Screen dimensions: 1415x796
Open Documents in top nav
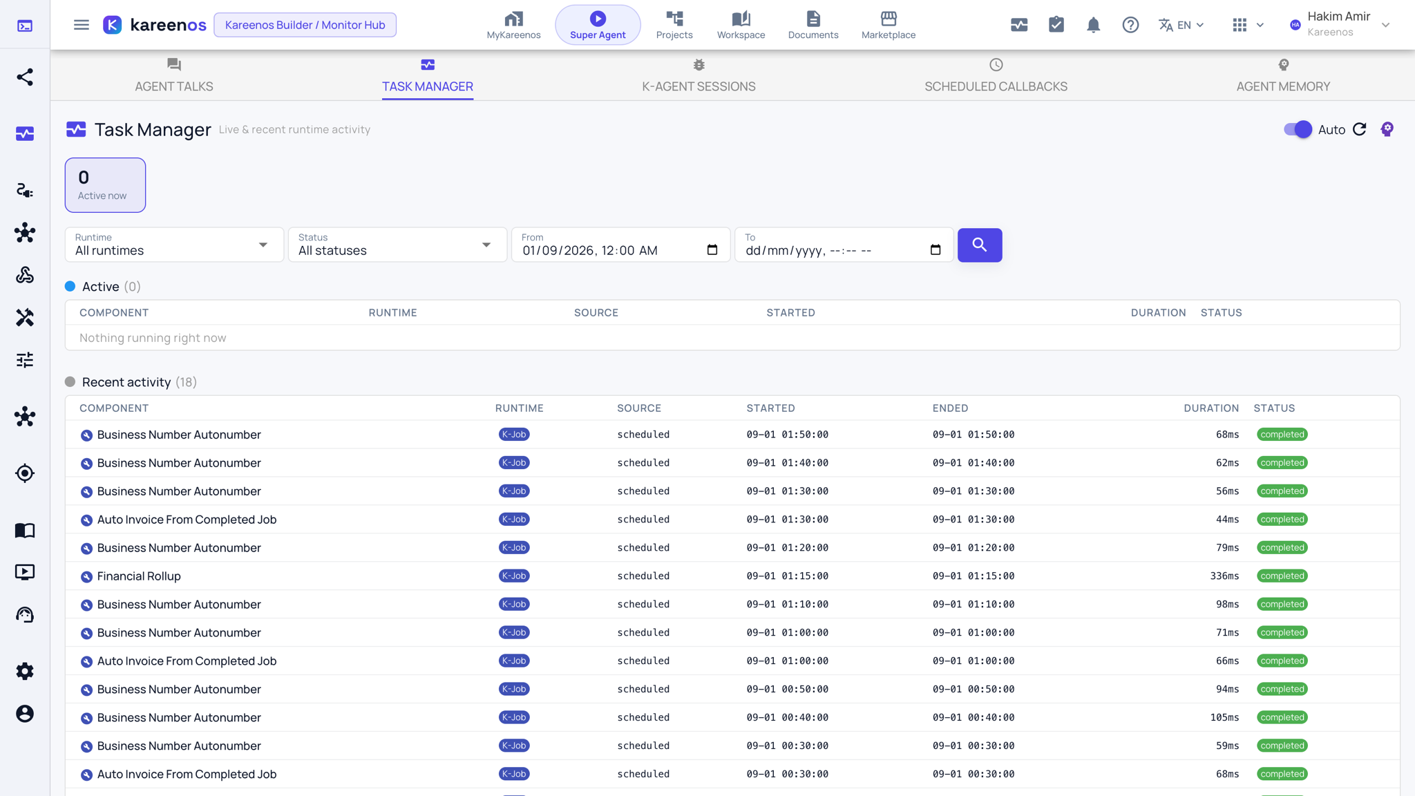813,25
